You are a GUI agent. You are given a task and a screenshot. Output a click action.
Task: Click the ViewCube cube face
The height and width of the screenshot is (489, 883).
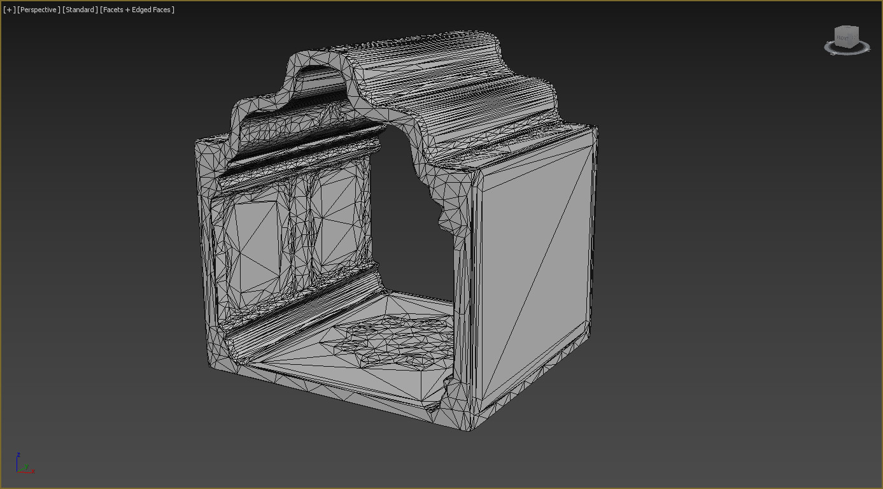[x=846, y=37]
